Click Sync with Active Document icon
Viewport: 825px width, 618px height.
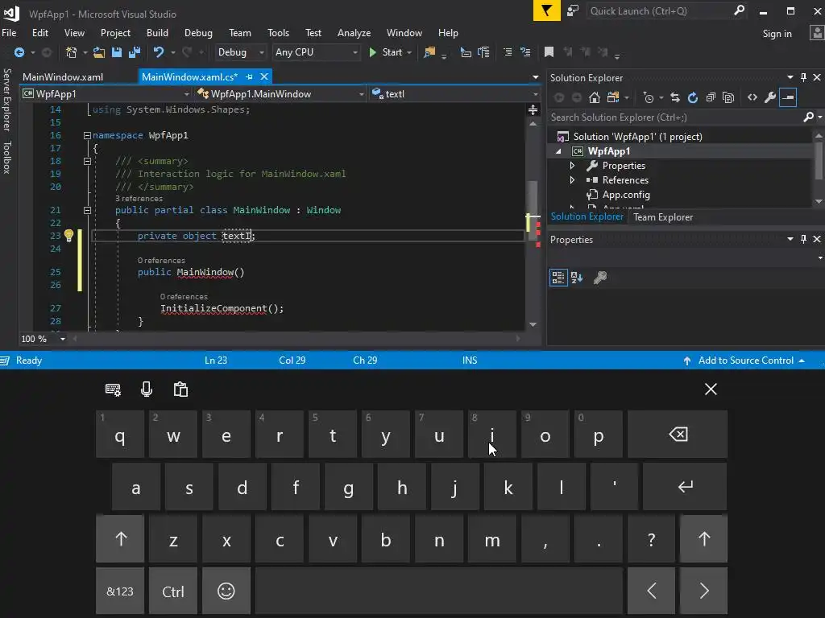[x=675, y=97]
